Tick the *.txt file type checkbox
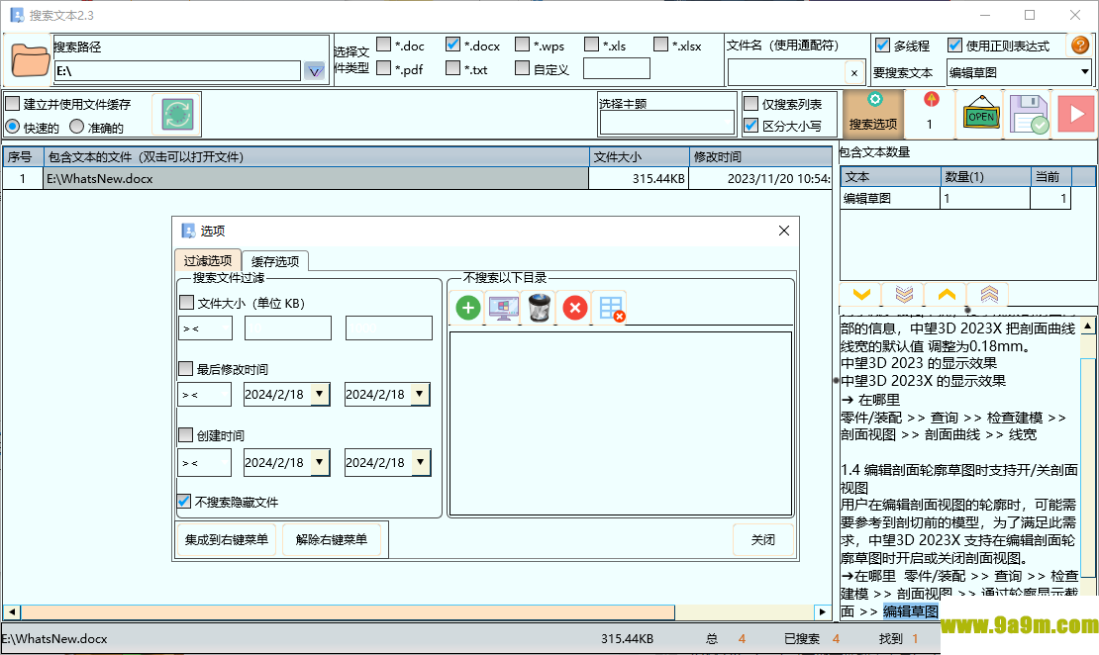This screenshot has width=1099, height=655. click(452, 68)
